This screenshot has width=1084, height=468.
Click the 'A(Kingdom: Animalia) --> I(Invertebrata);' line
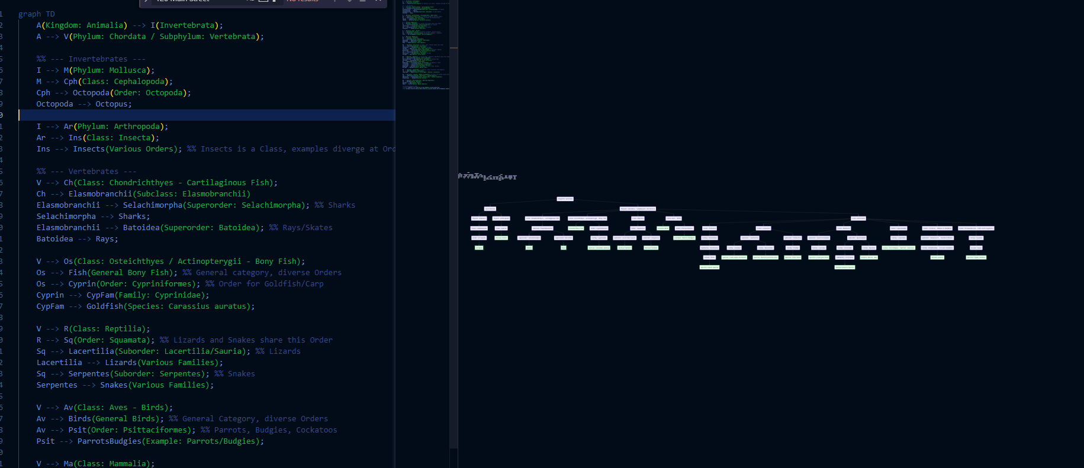click(130, 25)
